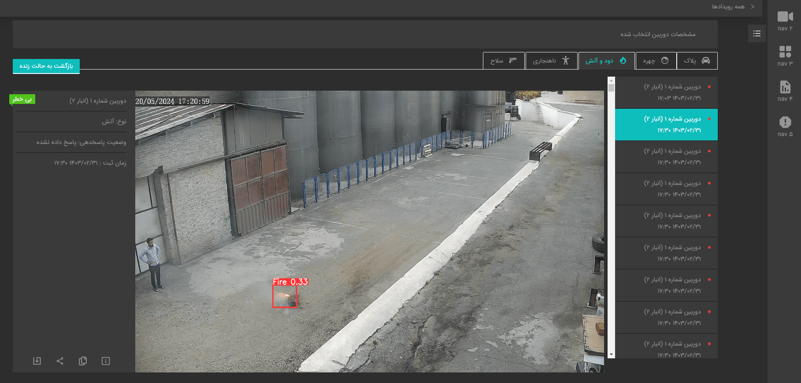This screenshot has width=801, height=383.
Task: Select the event row timed ۱۷:۰۳
Action: (666, 92)
